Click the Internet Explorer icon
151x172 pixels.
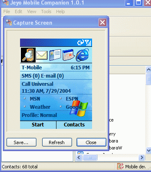point(83,55)
